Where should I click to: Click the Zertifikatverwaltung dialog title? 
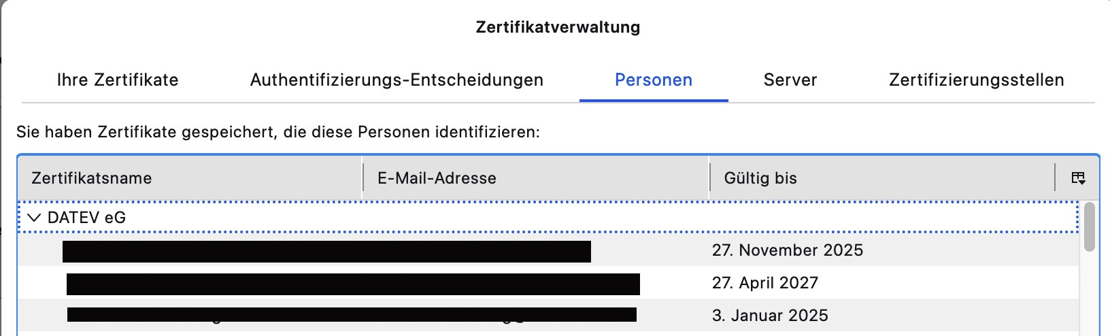(x=558, y=27)
